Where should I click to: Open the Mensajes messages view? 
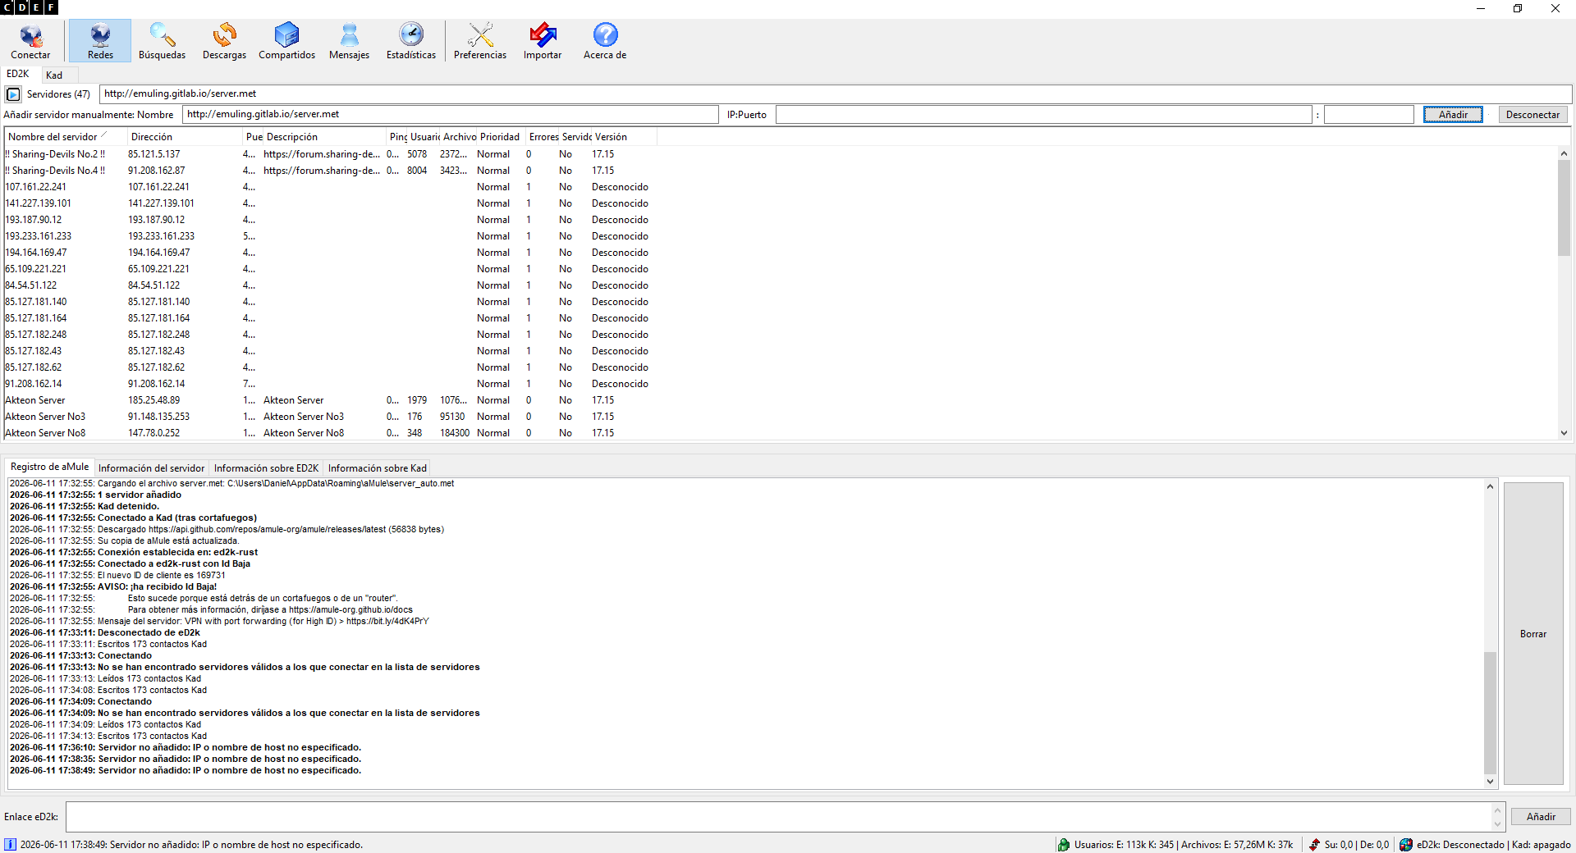[349, 41]
